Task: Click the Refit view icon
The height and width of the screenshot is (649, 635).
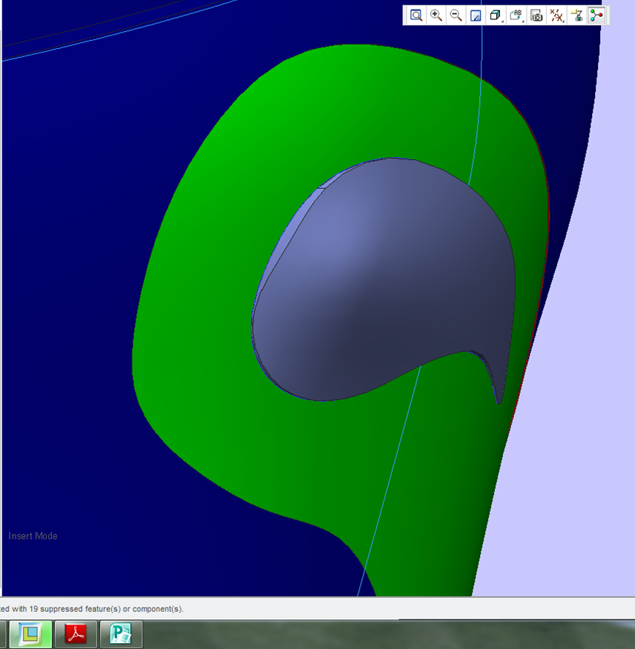Action: [415, 16]
